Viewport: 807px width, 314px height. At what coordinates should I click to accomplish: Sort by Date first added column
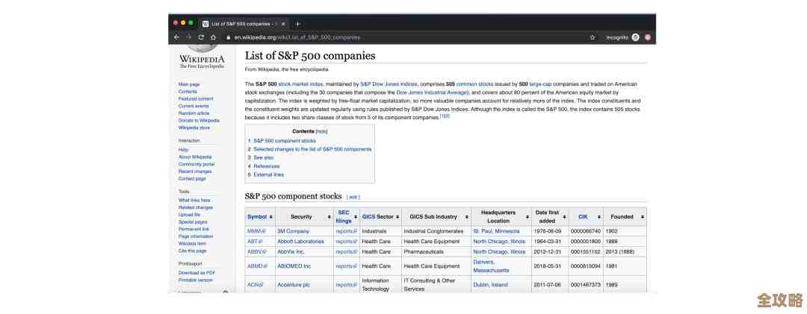[547, 217]
